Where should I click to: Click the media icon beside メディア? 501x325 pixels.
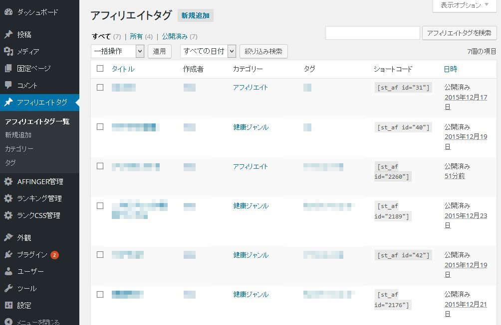click(8, 51)
